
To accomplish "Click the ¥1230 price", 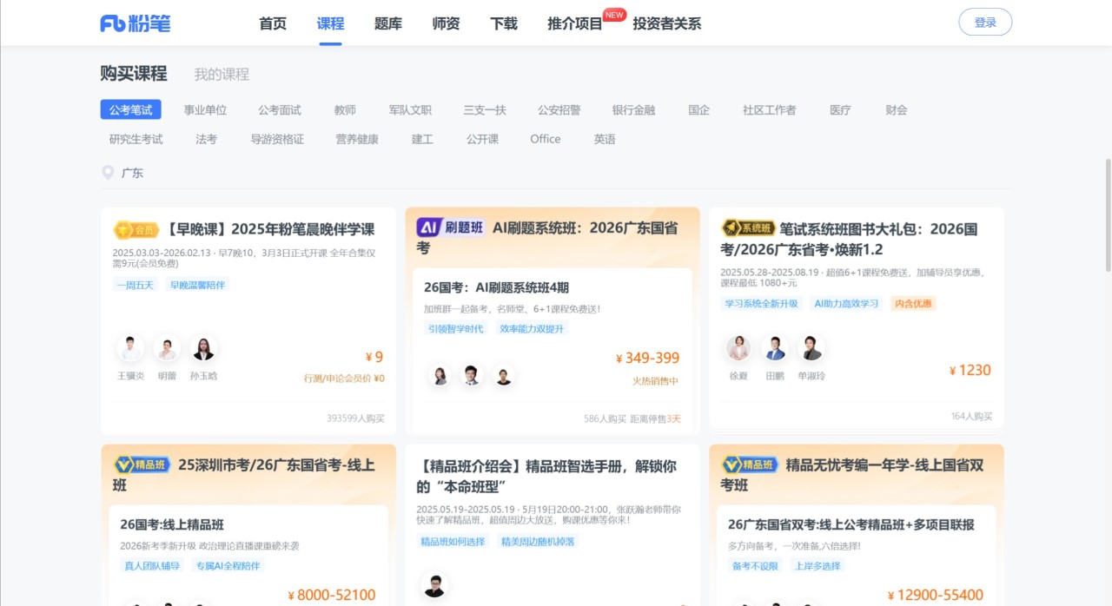I will [970, 371].
